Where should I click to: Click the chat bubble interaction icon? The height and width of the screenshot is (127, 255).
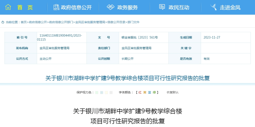(x=162, y=7)
